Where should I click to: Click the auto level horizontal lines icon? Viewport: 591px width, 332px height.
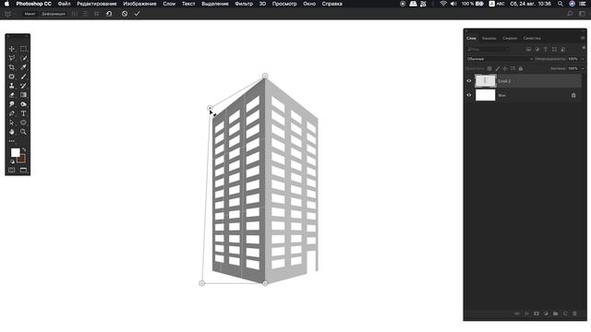click(x=85, y=14)
